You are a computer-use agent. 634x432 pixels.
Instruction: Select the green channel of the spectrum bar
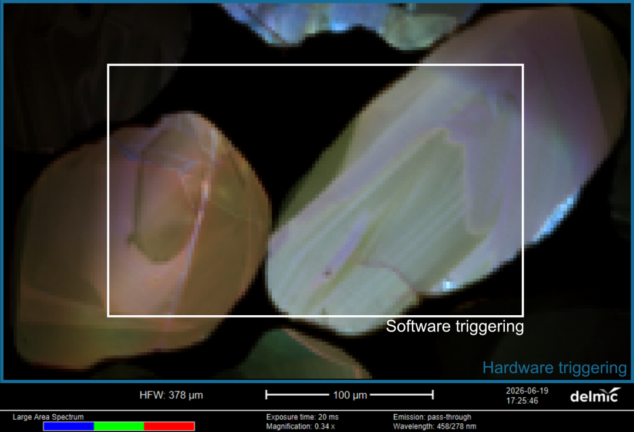119,426
